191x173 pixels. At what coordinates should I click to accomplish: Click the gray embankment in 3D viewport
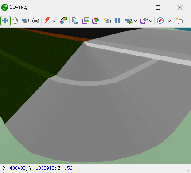tap(94, 118)
